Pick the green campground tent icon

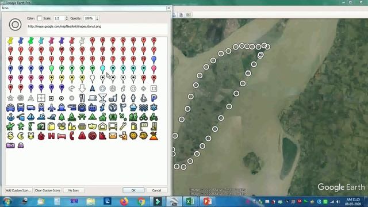[x=92, y=117]
